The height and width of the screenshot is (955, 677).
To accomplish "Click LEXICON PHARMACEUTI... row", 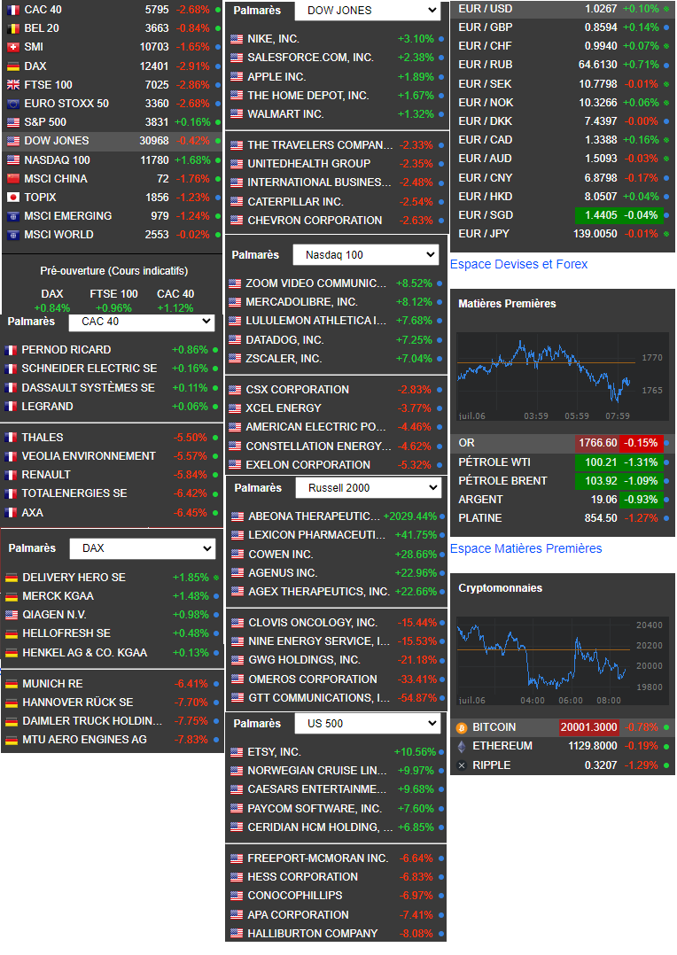I will [x=337, y=535].
